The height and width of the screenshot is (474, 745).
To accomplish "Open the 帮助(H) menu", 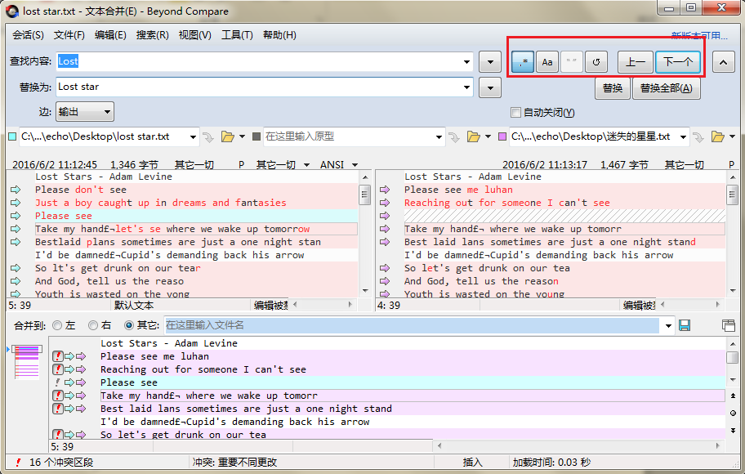I will [279, 34].
